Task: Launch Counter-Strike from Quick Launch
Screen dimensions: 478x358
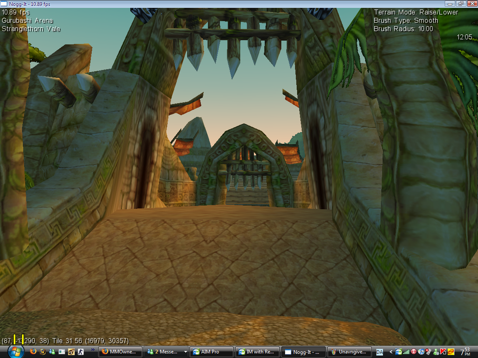Action: pos(81,351)
